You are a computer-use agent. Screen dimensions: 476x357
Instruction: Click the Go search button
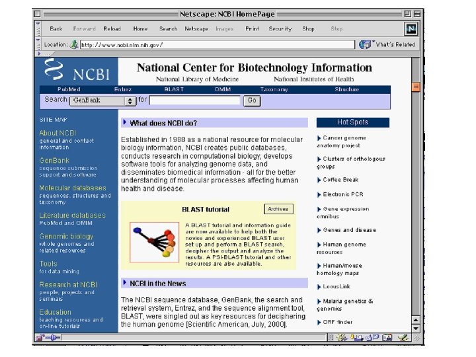(252, 100)
